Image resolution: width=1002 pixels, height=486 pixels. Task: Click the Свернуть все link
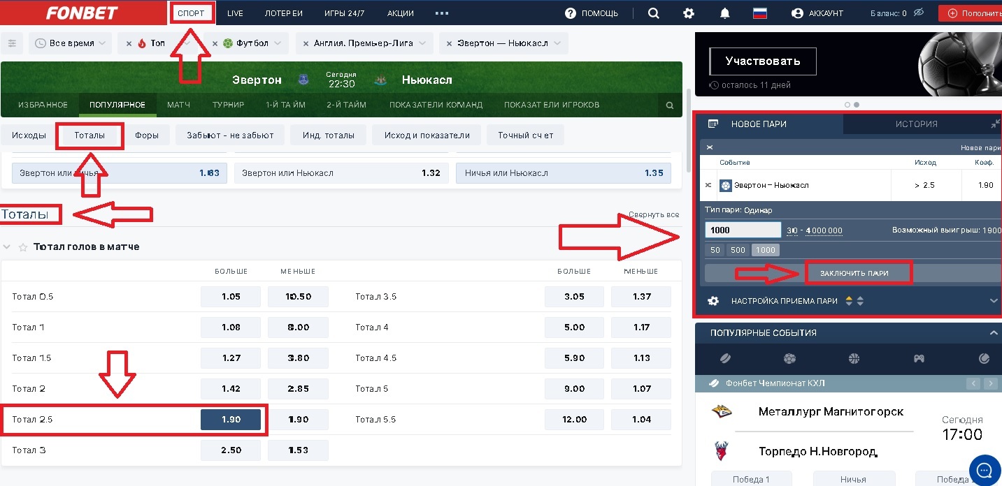[x=654, y=214]
